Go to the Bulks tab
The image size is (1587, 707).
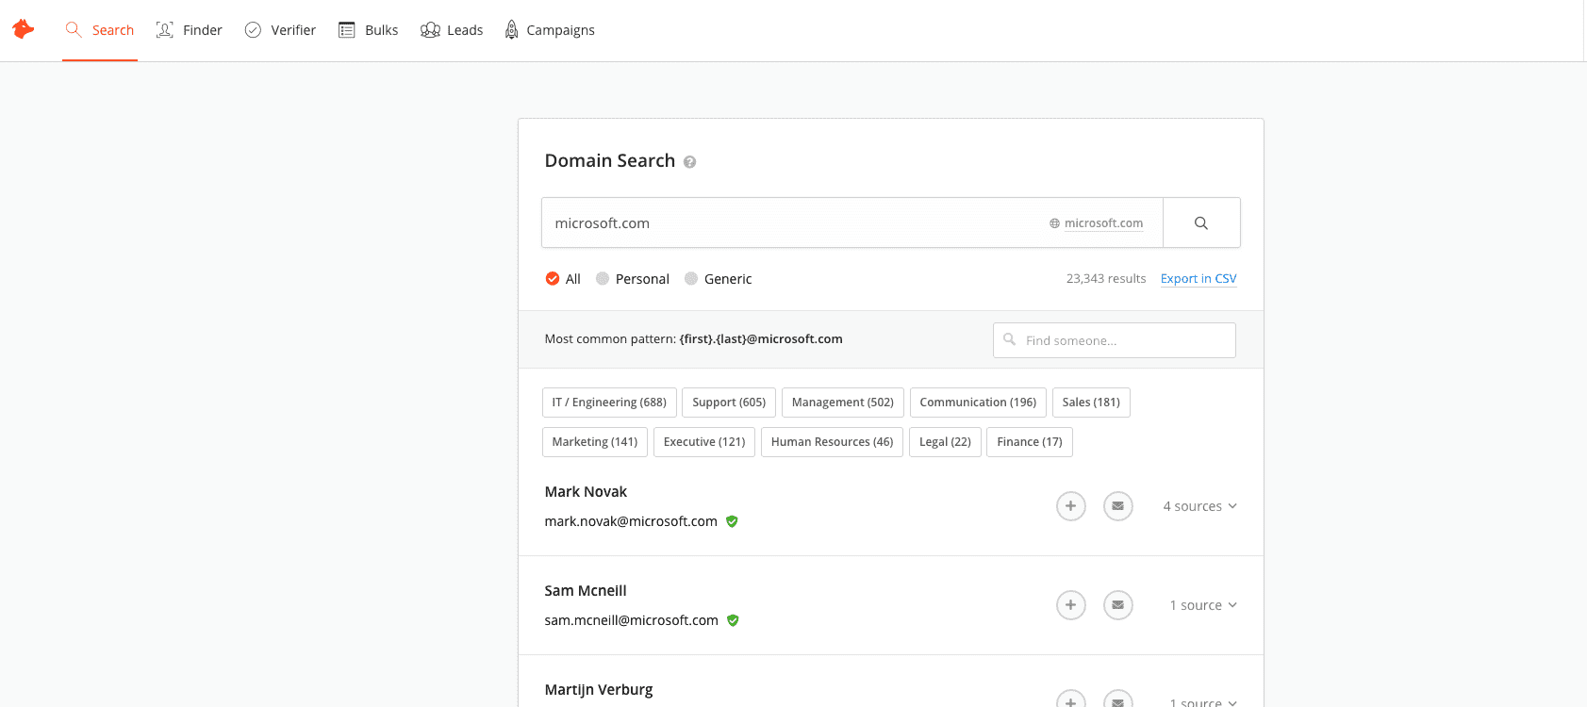pyautogui.click(x=369, y=30)
